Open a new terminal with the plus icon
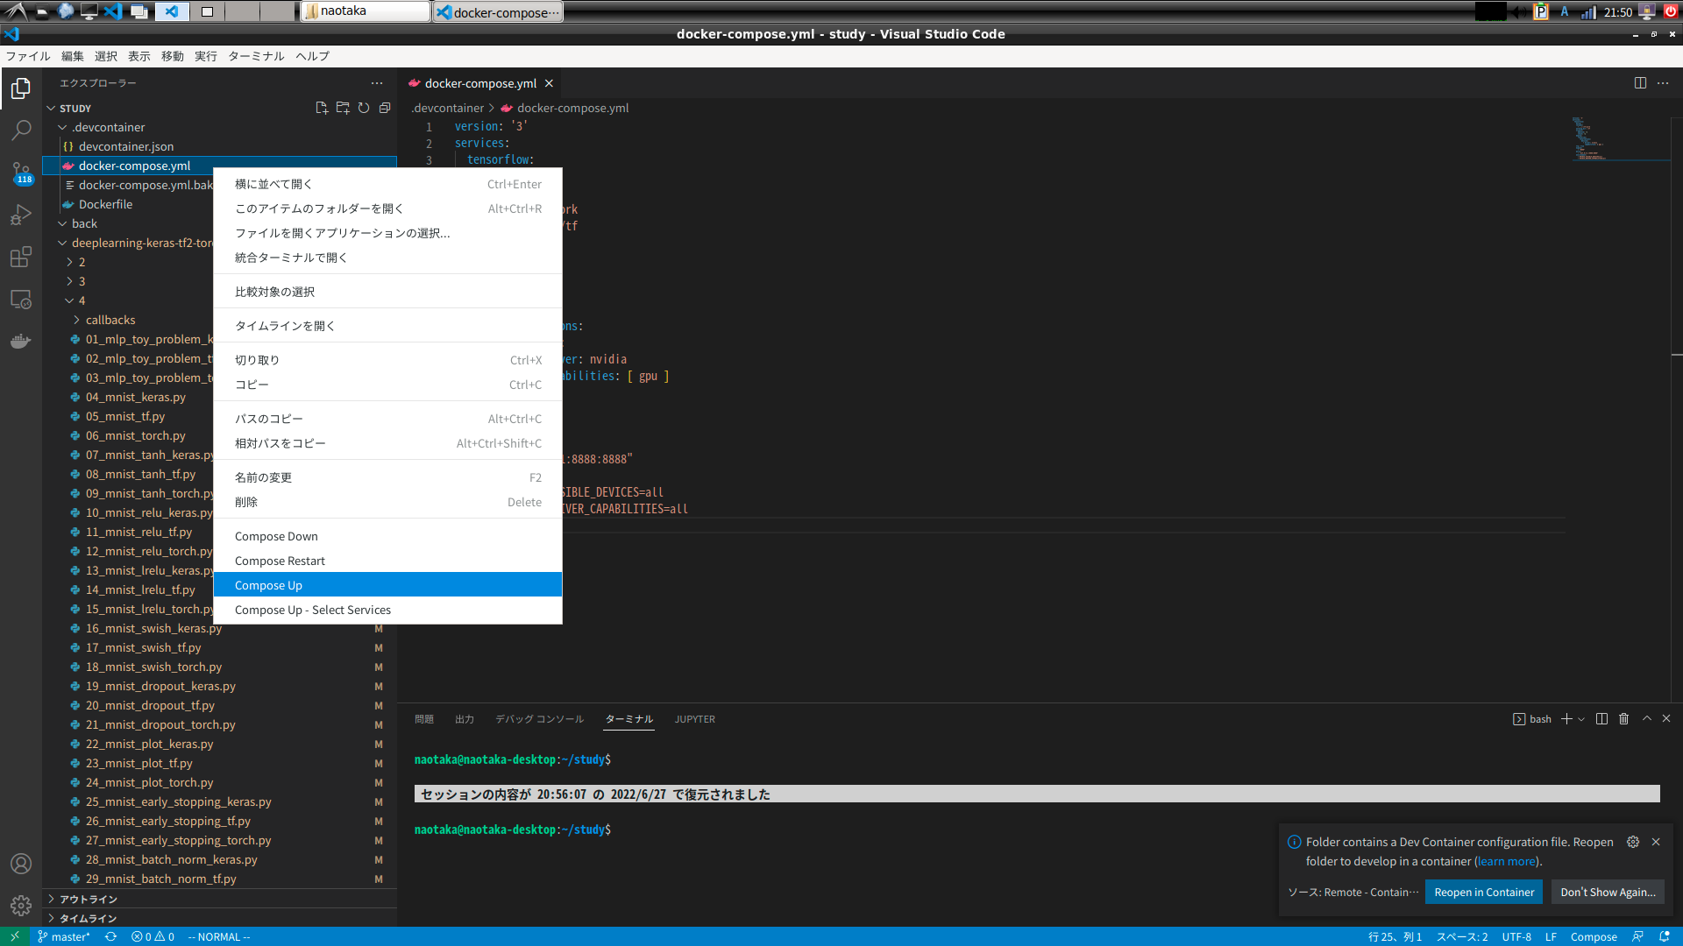The height and width of the screenshot is (946, 1683). tap(1566, 718)
